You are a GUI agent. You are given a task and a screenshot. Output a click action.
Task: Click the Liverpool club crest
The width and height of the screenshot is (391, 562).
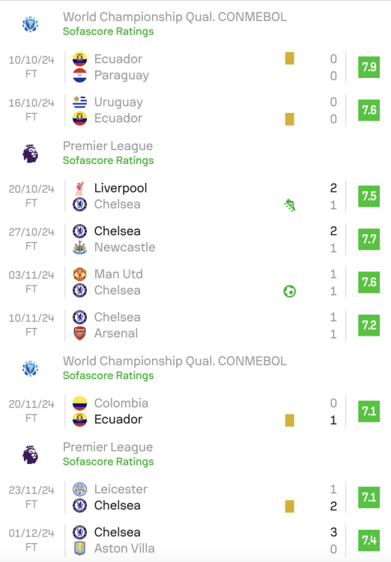tap(79, 188)
